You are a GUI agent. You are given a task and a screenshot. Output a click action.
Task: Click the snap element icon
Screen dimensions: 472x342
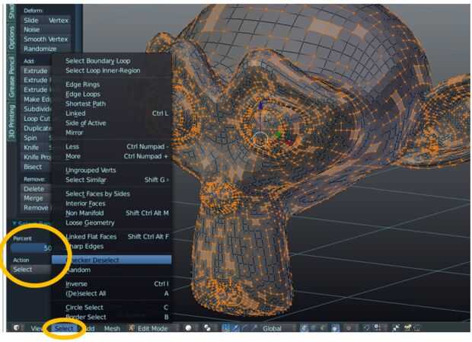(x=377, y=328)
